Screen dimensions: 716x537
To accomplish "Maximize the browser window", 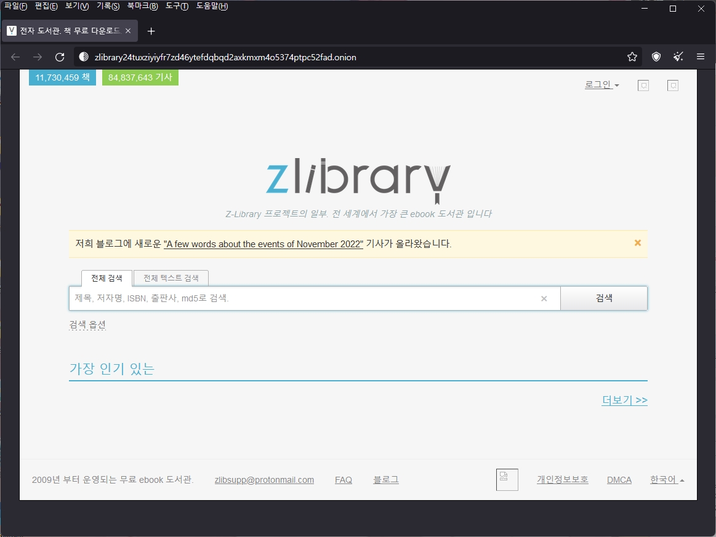I will click(x=673, y=9).
